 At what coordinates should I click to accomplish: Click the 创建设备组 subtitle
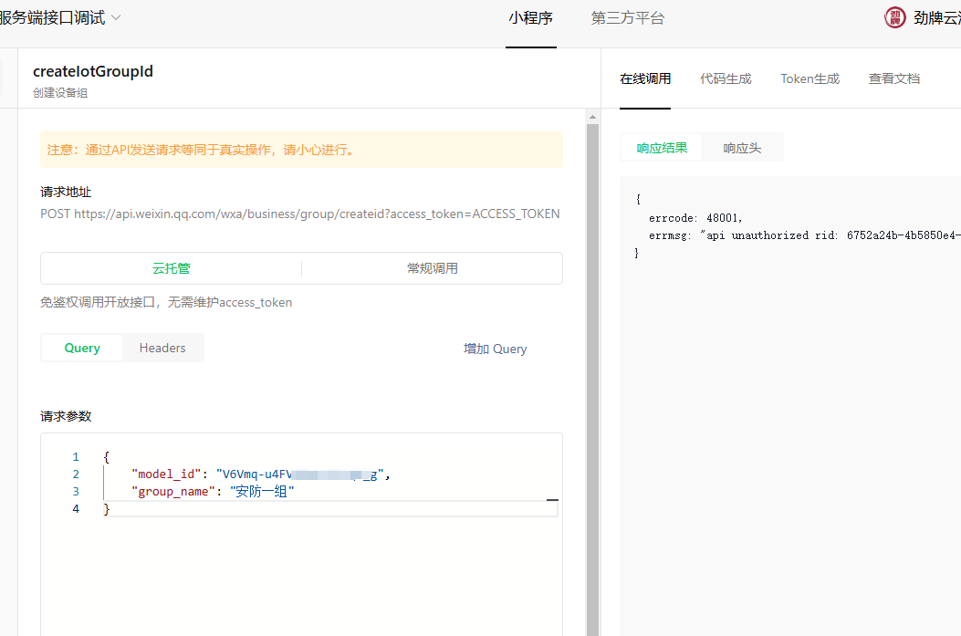[60, 93]
